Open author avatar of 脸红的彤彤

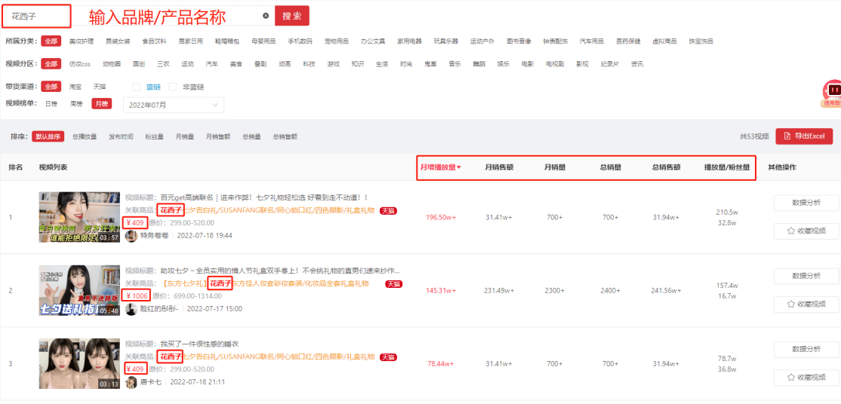pos(131,308)
